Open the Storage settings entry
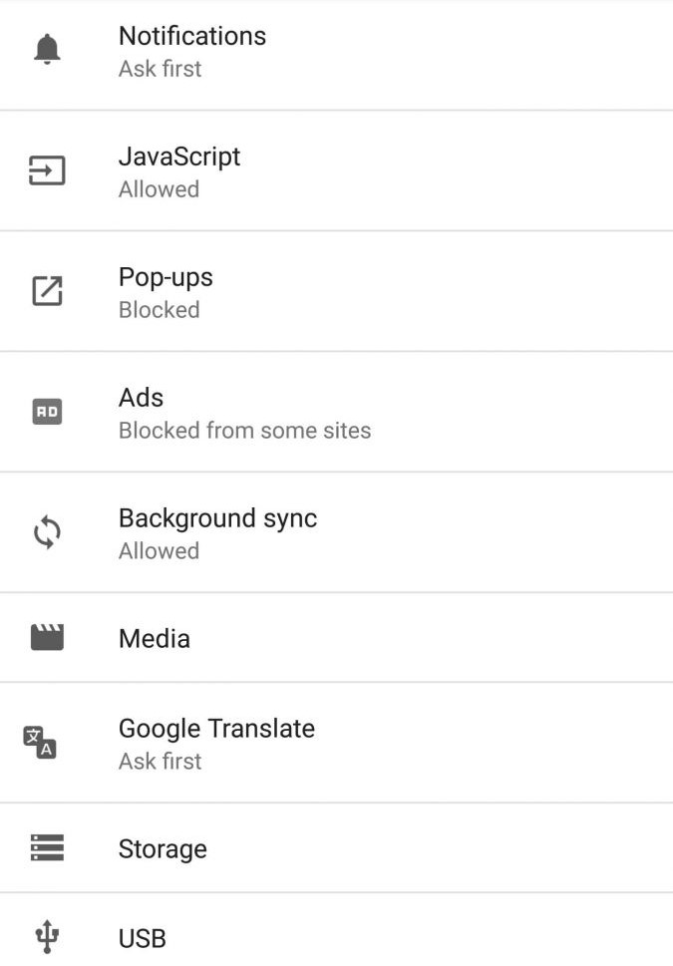 point(163,849)
